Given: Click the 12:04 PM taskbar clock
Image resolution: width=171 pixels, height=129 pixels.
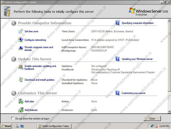Looking at the screenshot, I should tap(164, 126).
